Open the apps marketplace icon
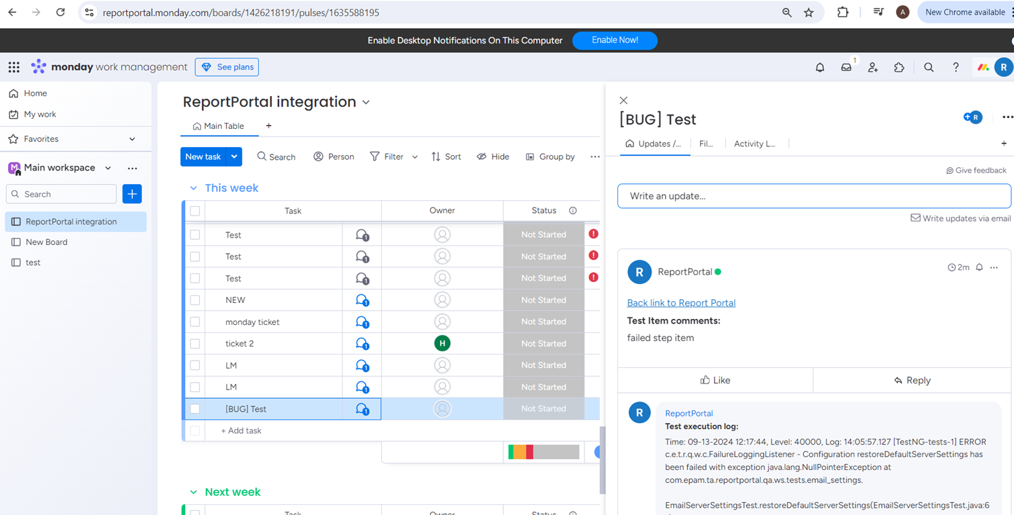This screenshot has width=1014, height=515. (x=899, y=67)
